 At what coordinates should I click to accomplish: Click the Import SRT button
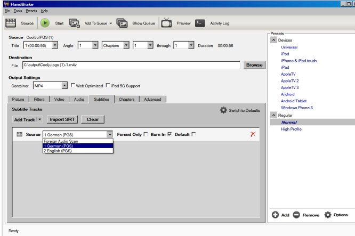[63, 119]
